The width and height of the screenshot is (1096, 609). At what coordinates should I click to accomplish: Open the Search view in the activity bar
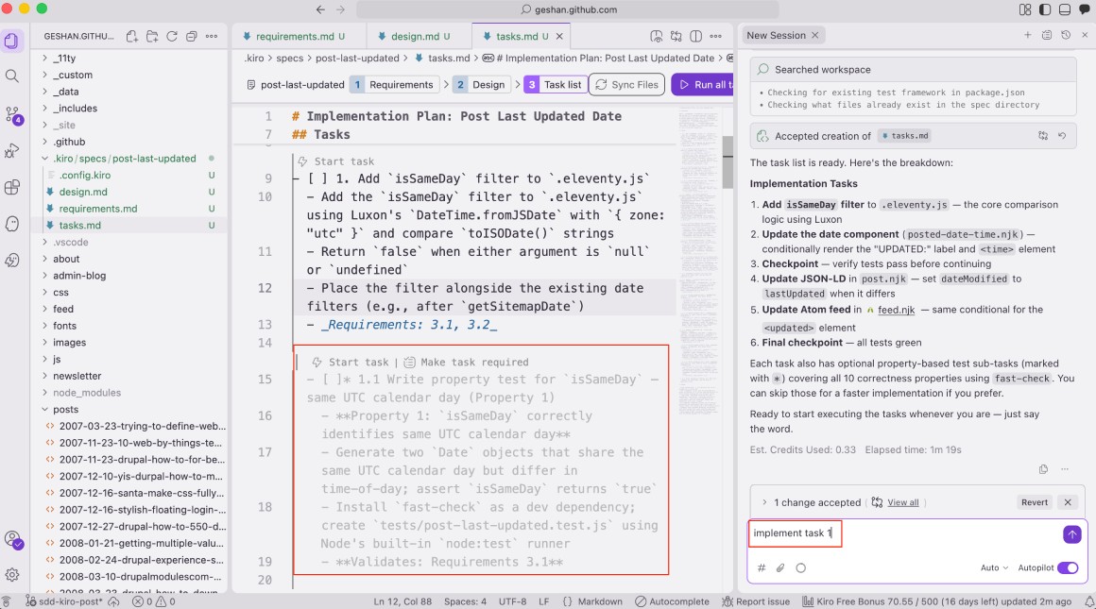click(12, 76)
